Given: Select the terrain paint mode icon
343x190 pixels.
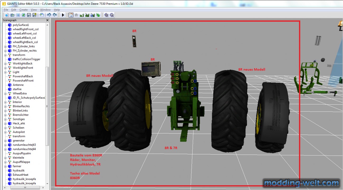Looking at the screenshot, I should 87,15.
